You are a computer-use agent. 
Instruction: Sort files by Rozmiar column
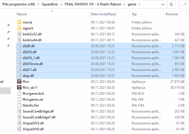172,14
